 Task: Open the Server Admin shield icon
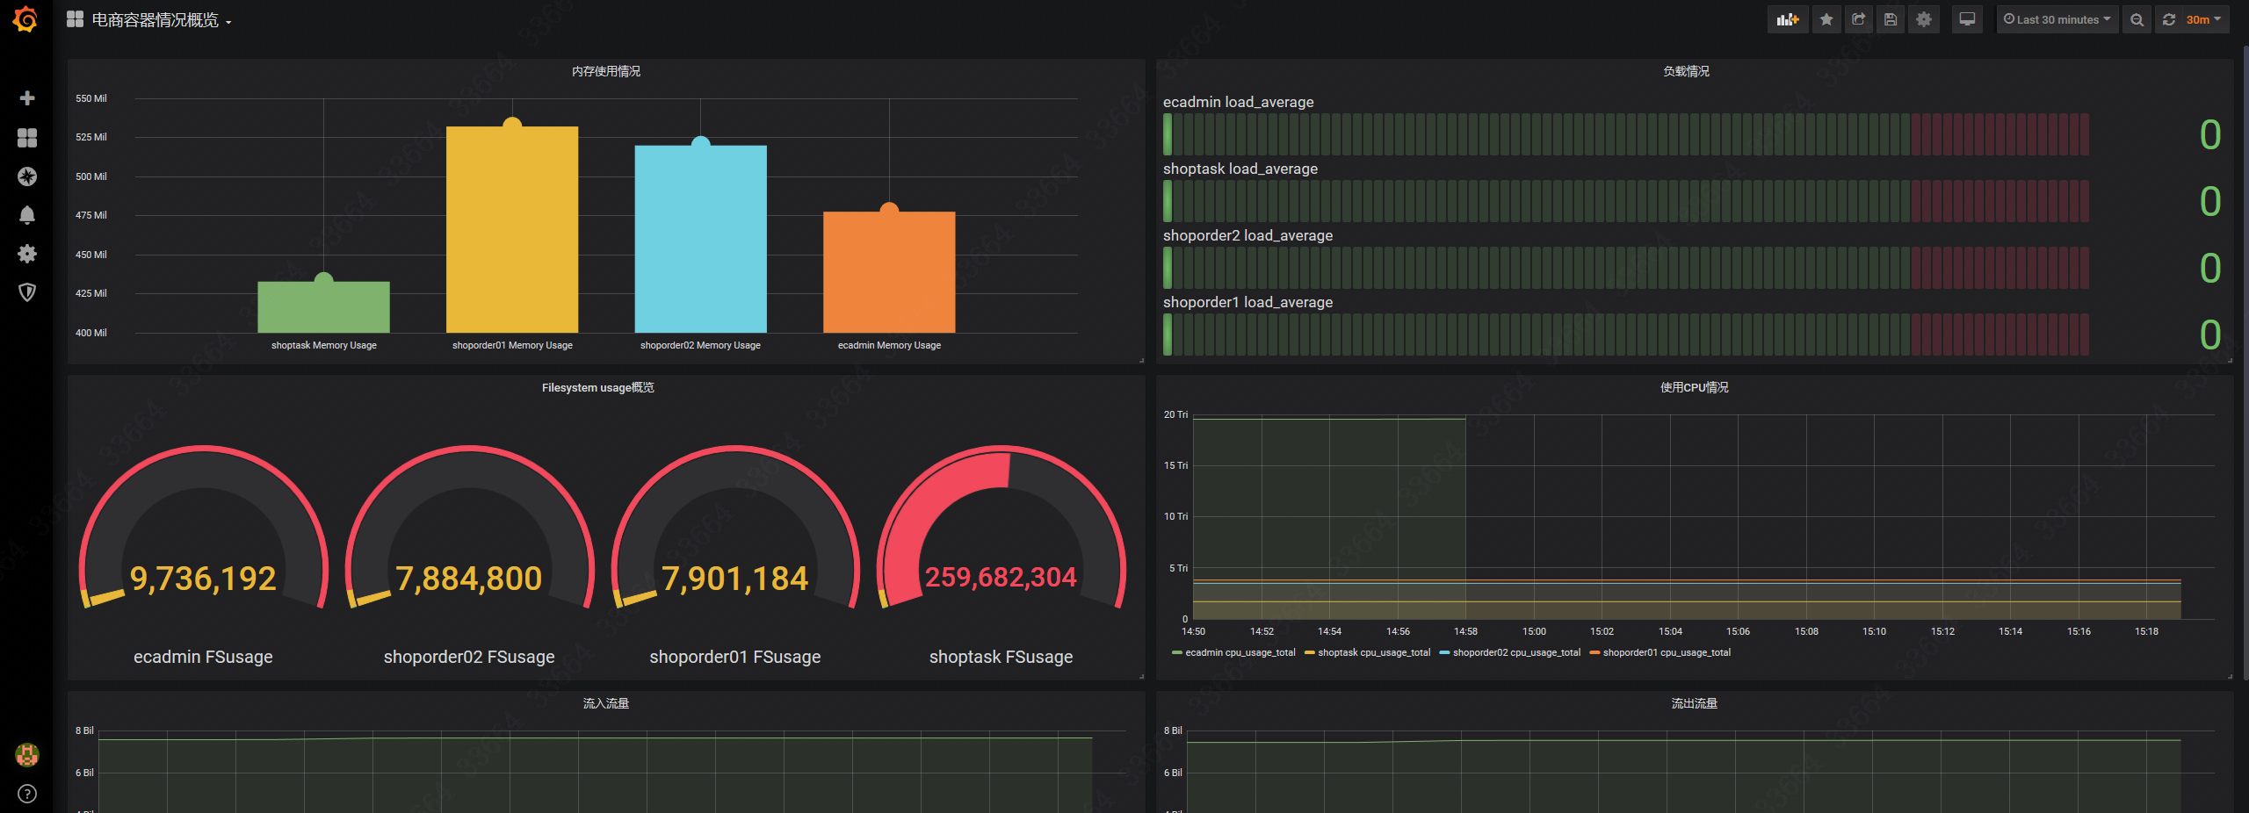pyautogui.click(x=27, y=292)
